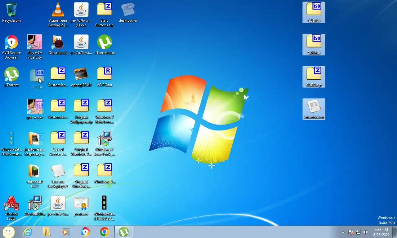Viewport: 397px width, 238px height.
Task: Select the Downloads folder shortcut
Action: (58, 45)
